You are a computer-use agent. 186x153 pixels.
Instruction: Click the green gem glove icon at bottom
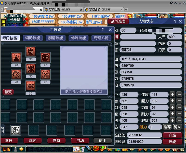coord(103,149)
